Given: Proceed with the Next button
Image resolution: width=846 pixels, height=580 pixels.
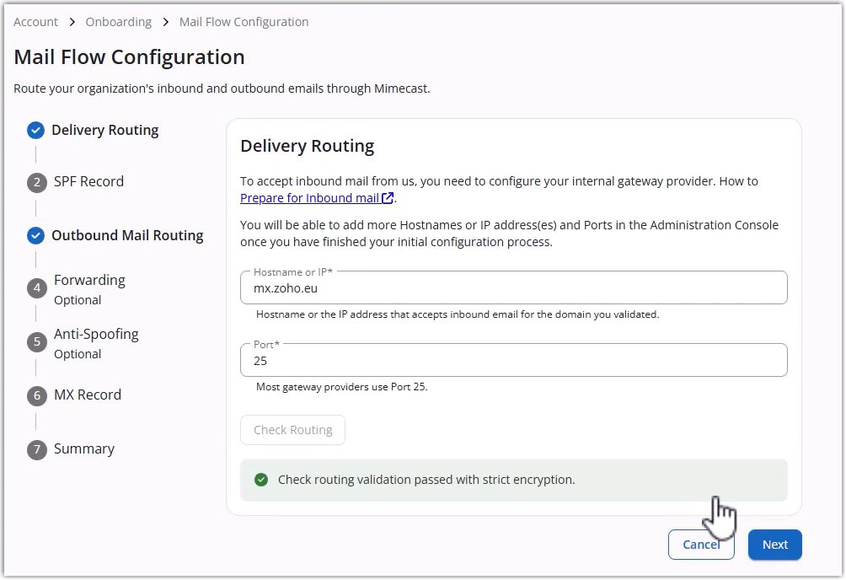Looking at the screenshot, I should pyautogui.click(x=774, y=545).
